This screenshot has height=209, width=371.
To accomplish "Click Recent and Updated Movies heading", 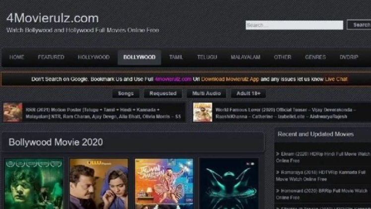I will click(315, 134).
